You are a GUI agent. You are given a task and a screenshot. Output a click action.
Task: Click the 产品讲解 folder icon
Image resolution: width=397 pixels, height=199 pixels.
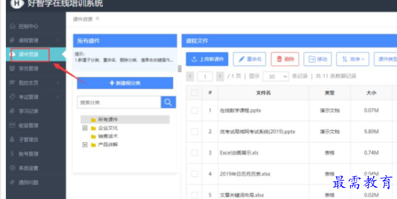tap(93, 145)
